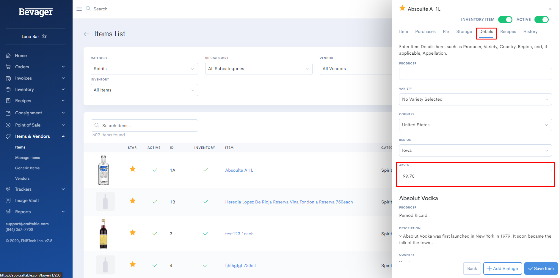Open the Inventory All Items dropdown
Viewport: 560px width, 278px height.
pyautogui.click(x=144, y=90)
